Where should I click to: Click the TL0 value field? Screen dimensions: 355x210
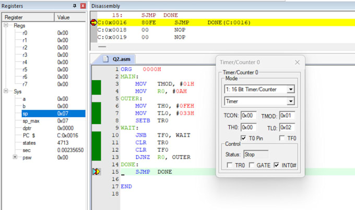[x=287, y=127]
